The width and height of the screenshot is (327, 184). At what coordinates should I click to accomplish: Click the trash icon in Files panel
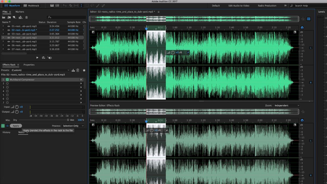26,17
